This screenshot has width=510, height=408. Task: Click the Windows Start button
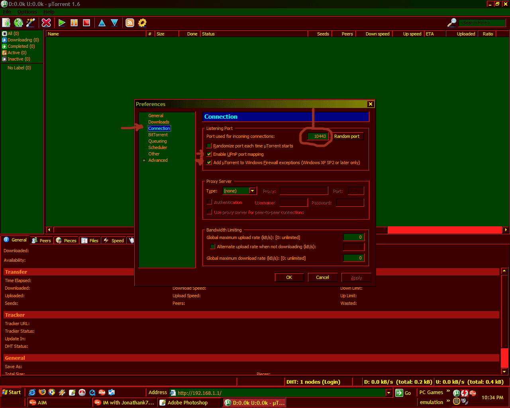pos(12,392)
